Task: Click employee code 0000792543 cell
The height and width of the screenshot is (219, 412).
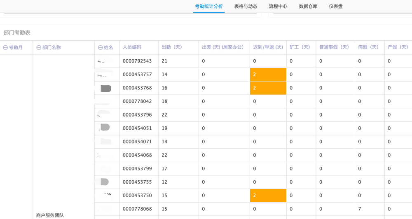Action: 137,61
